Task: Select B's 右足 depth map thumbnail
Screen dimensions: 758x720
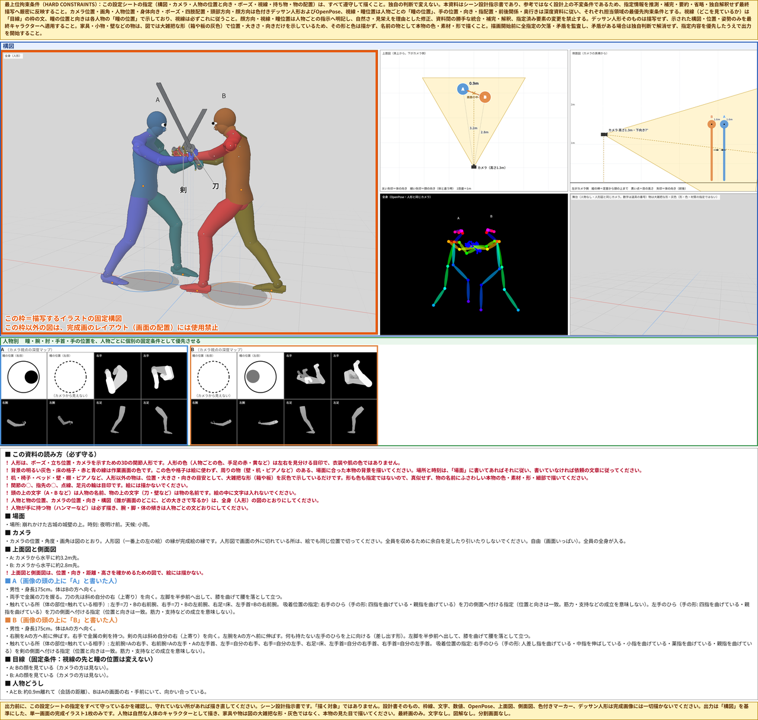Action: coord(307,422)
